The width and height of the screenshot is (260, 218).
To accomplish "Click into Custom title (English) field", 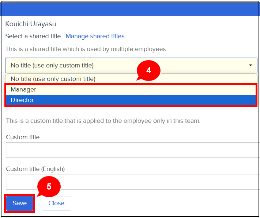I will pos(133,182).
